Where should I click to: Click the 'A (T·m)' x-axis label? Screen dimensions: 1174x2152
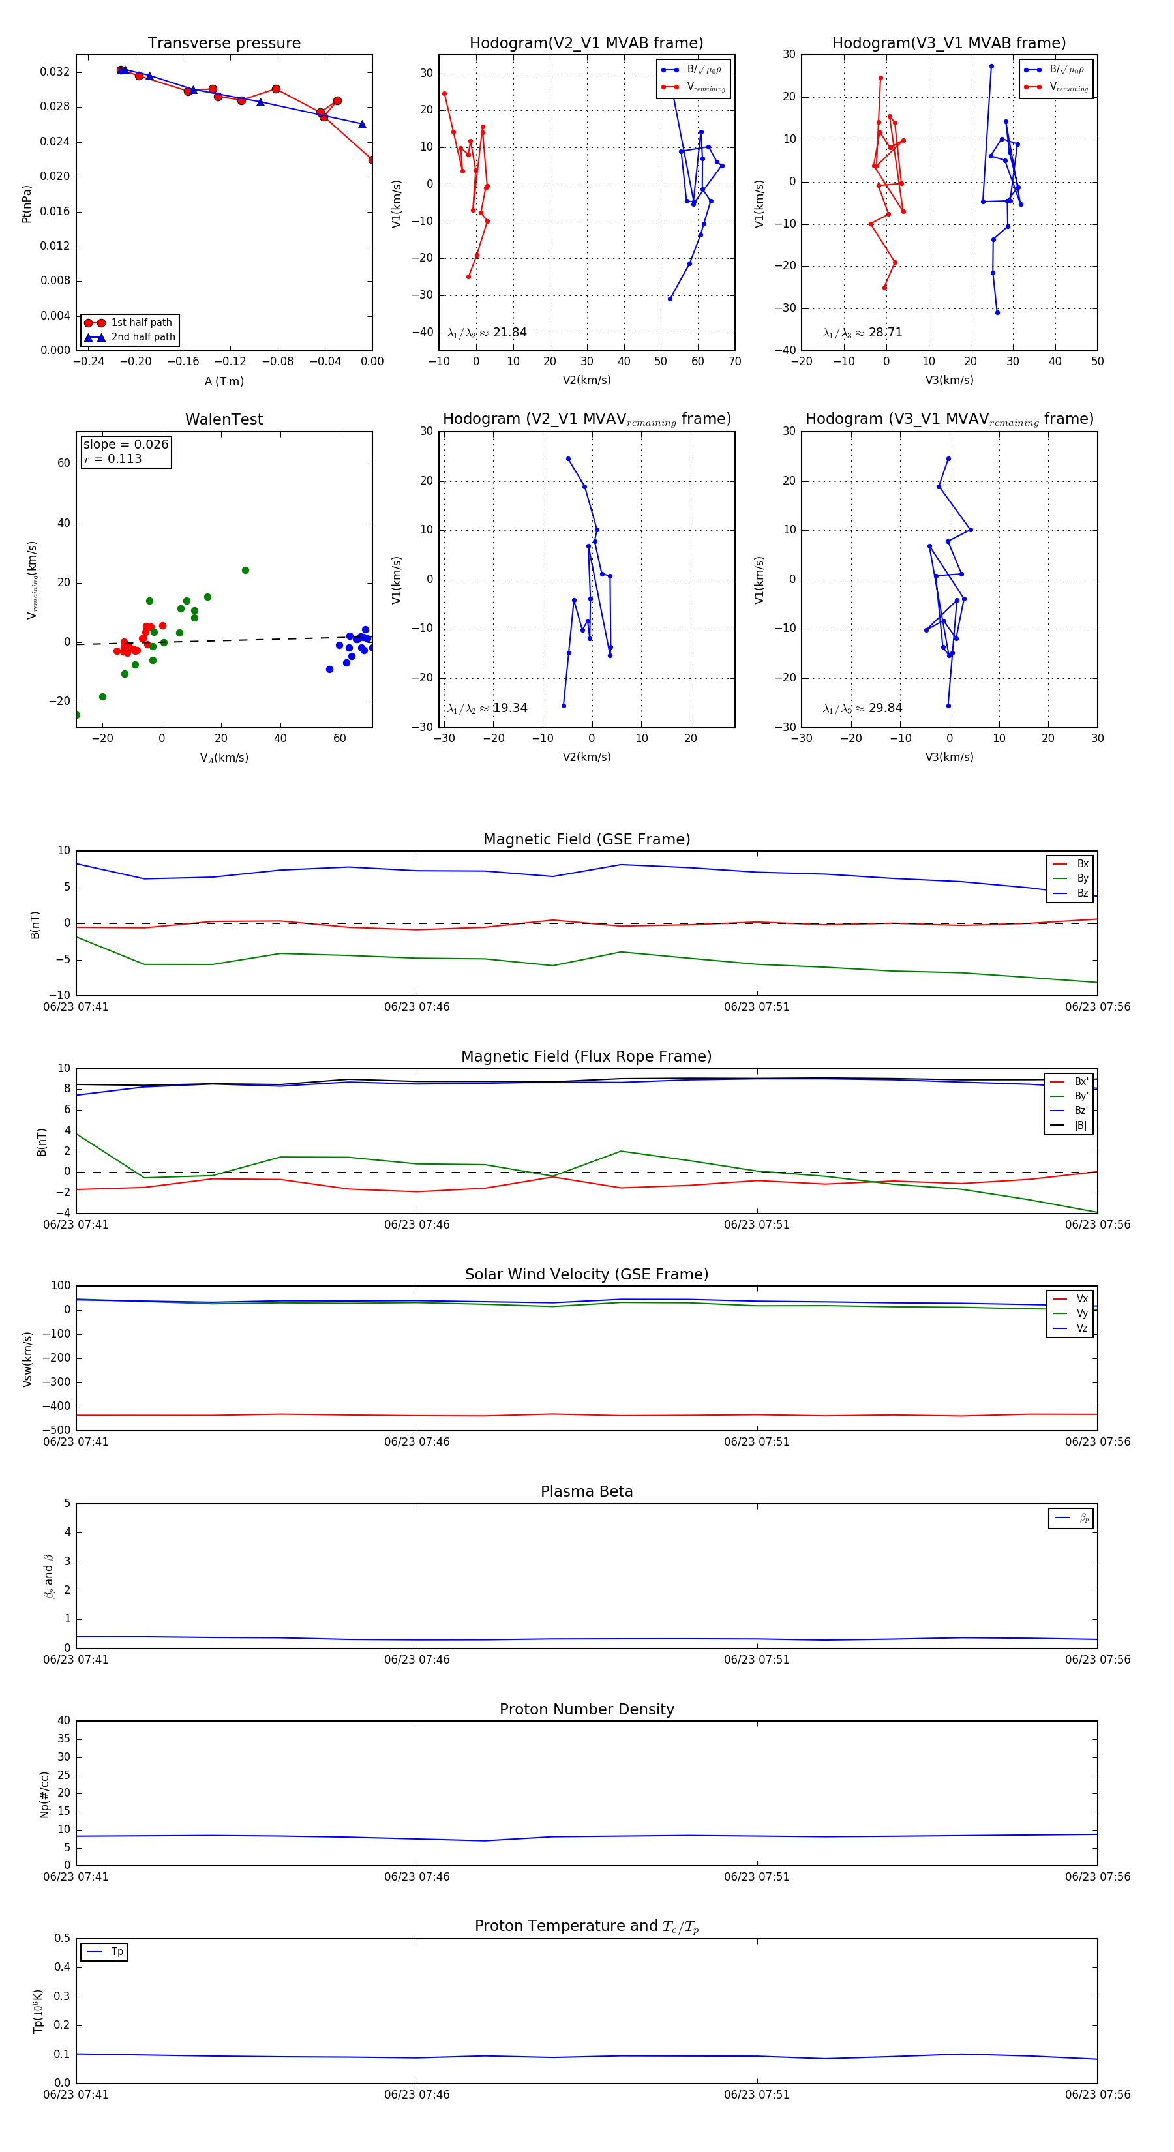coord(224,381)
